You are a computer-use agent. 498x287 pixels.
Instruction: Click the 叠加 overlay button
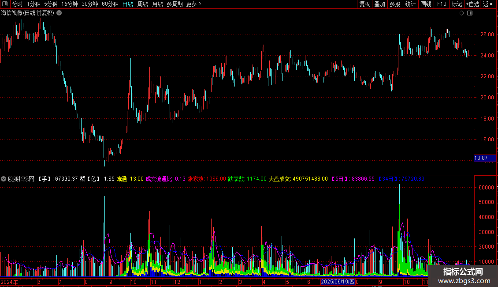[379, 4]
